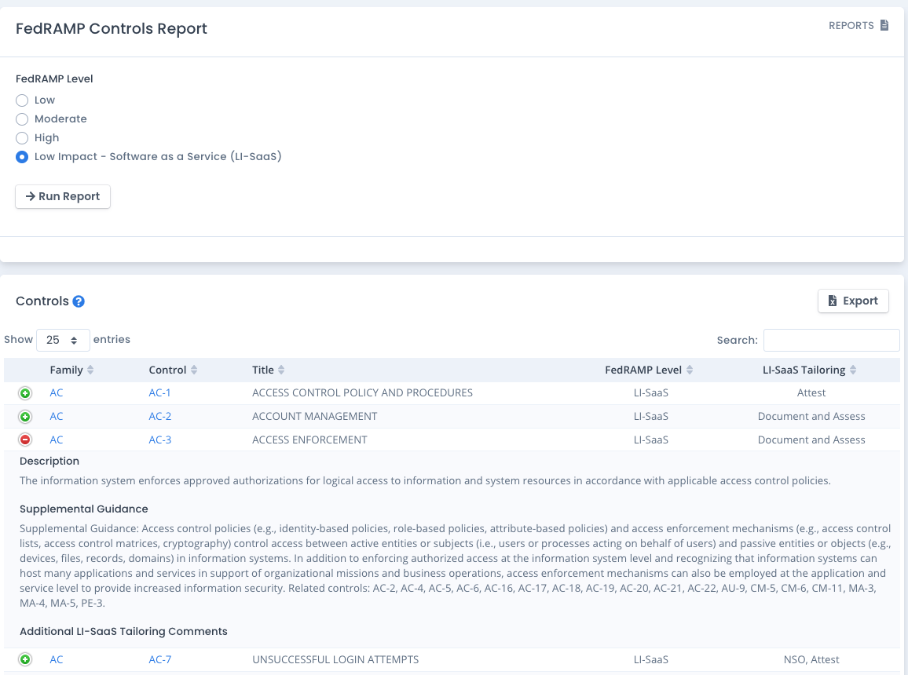The height and width of the screenshot is (675, 908).
Task: Click 'Additional LI-SaaS Tailoring Comments' heading
Action: tap(123, 632)
